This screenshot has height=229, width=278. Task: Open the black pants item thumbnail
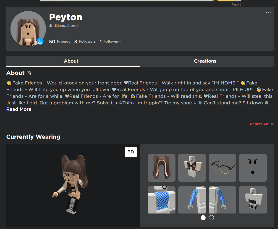click(x=253, y=200)
